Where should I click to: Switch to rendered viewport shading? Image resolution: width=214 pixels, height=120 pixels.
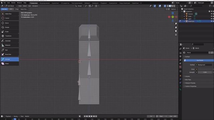(174, 6)
